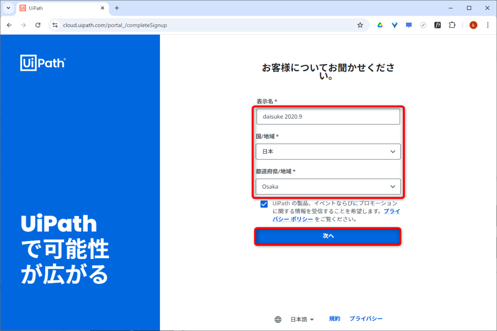
Task: Bookmark this page with the star icon
Action: 360,25
